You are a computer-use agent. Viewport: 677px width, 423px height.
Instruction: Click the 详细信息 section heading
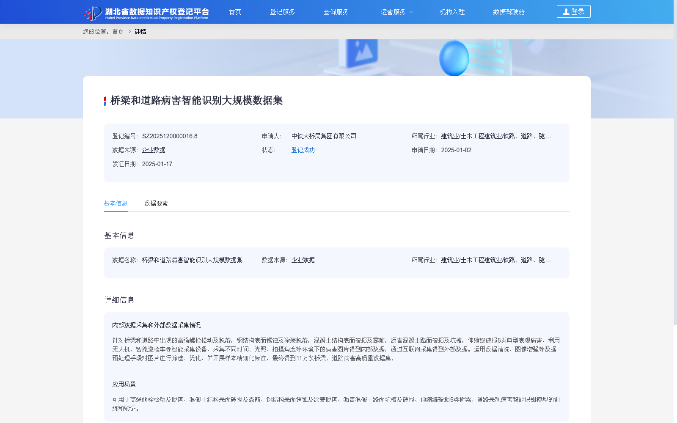(x=119, y=300)
